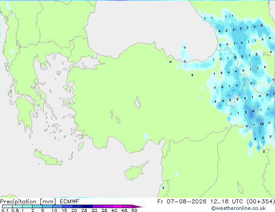The width and height of the screenshot is (275, 212).
Task: Select the 5–10 mm legend color swatch
Action: [x=47, y=206]
